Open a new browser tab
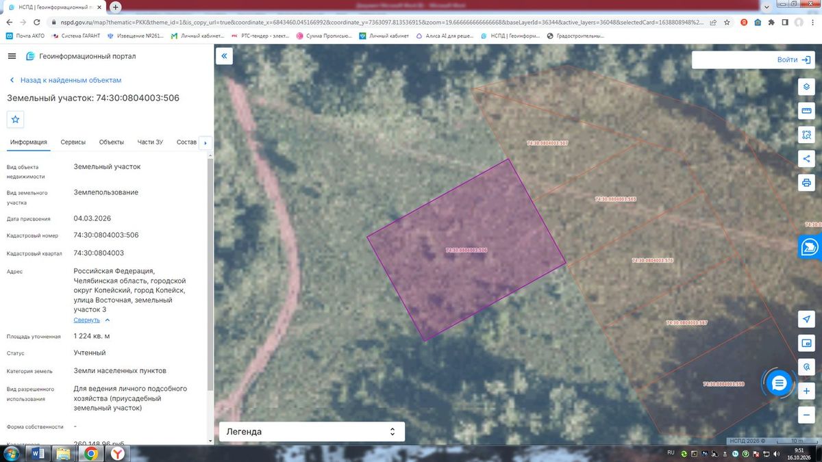This screenshot has width=822, height=462. (116, 7)
